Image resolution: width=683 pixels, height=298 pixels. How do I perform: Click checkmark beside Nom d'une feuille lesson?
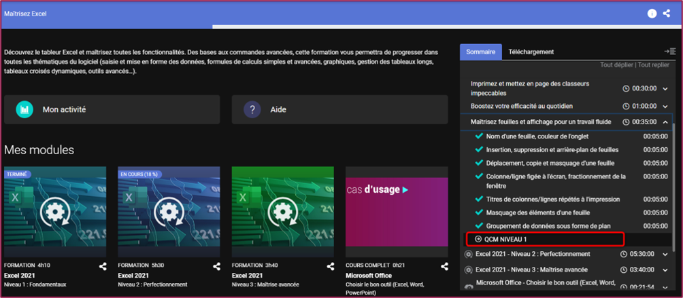tap(479, 136)
